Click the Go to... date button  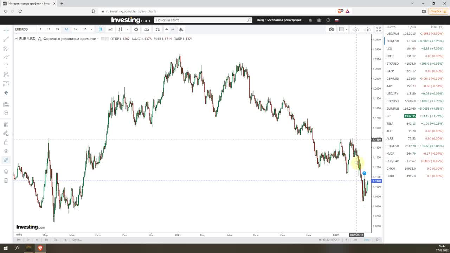(77, 240)
